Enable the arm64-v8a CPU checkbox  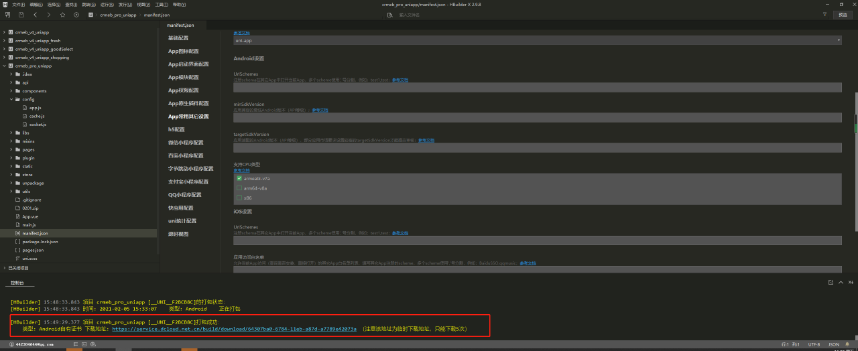[239, 188]
